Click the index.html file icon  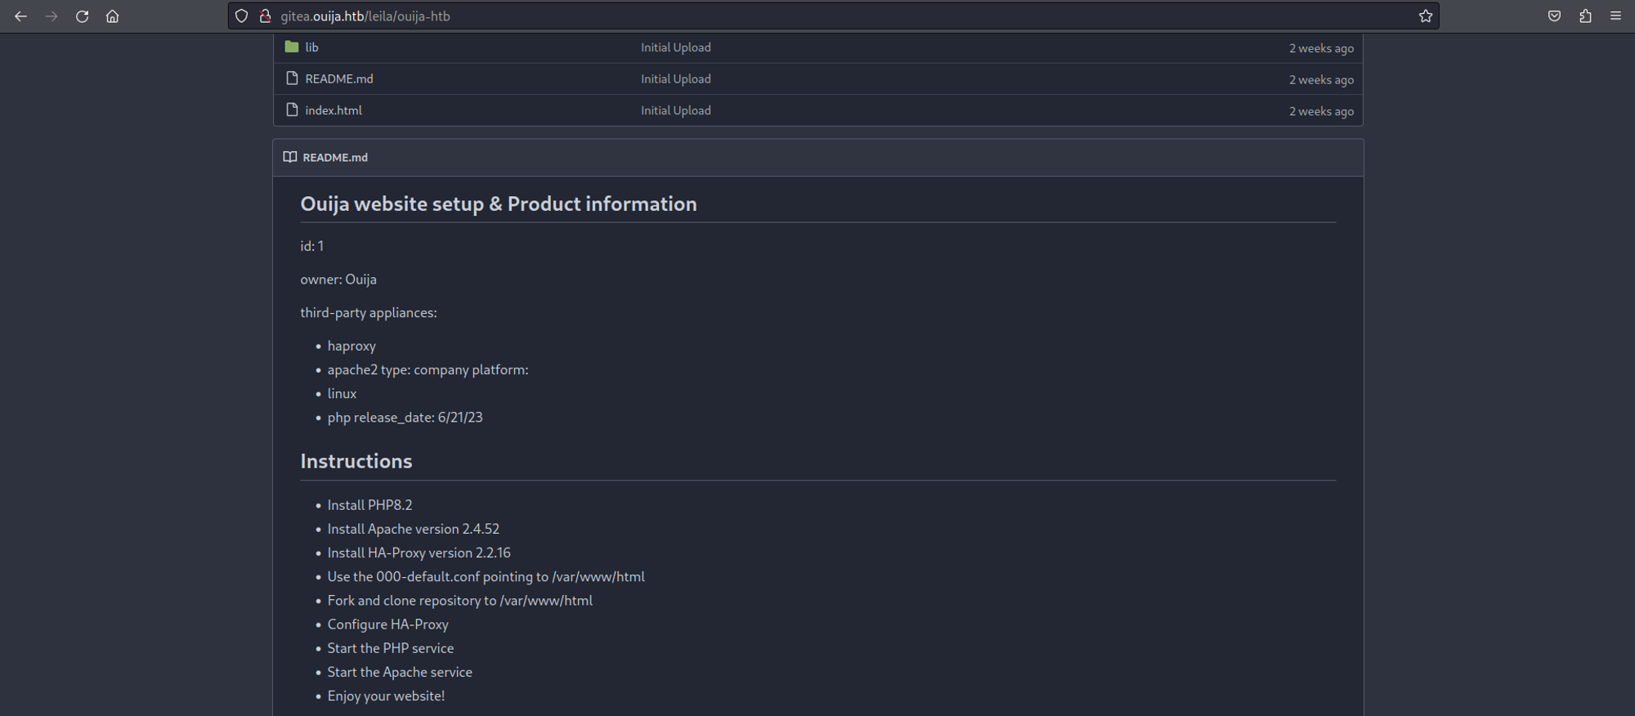[x=292, y=110]
